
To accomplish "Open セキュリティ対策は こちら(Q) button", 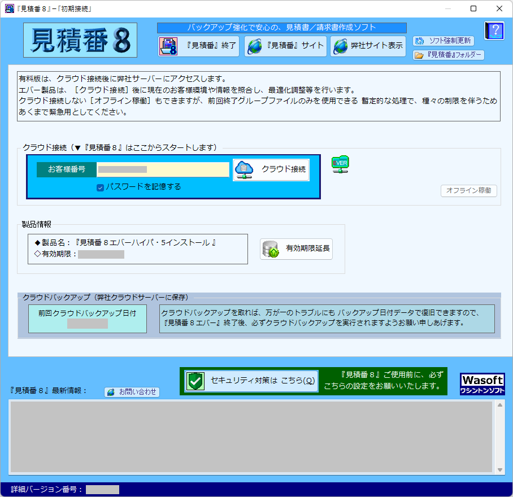I will (x=251, y=381).
